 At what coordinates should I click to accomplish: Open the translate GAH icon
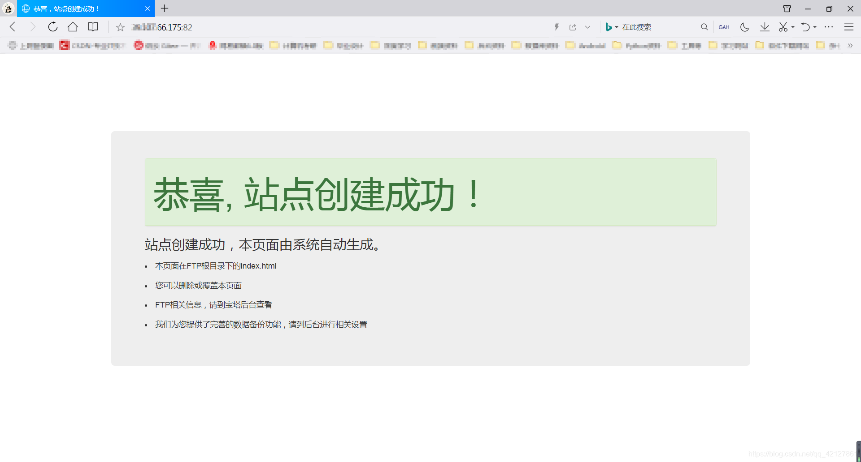pyautogui.click(x=724, y=27)
